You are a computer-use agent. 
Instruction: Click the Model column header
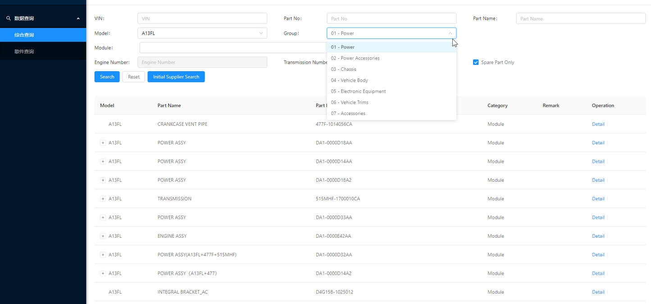[107, 106]
